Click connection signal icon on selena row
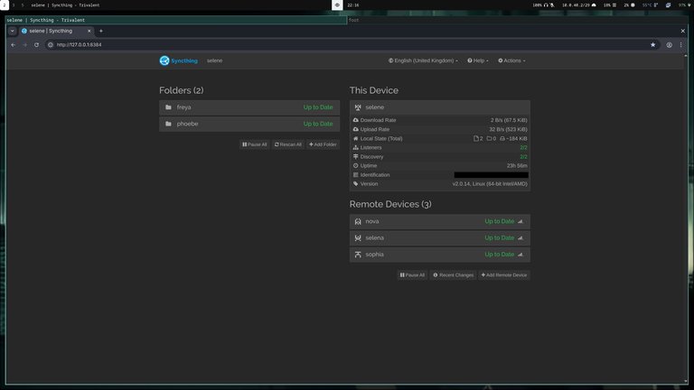Screen dimensions: 694x390 [x=520, y=238]
